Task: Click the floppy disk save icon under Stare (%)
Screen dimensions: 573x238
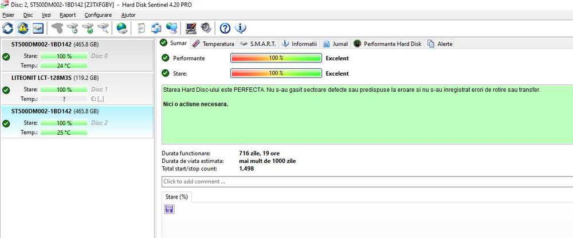Action: 170,209
